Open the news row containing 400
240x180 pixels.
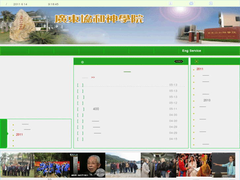pos(127,109)
